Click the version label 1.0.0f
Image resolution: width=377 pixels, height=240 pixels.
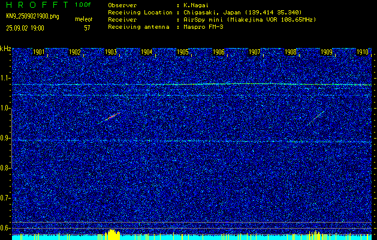tap(83, 5)
